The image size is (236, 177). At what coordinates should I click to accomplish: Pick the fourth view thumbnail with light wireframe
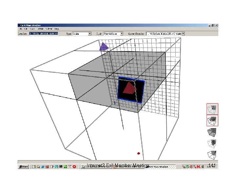point(212,144)
